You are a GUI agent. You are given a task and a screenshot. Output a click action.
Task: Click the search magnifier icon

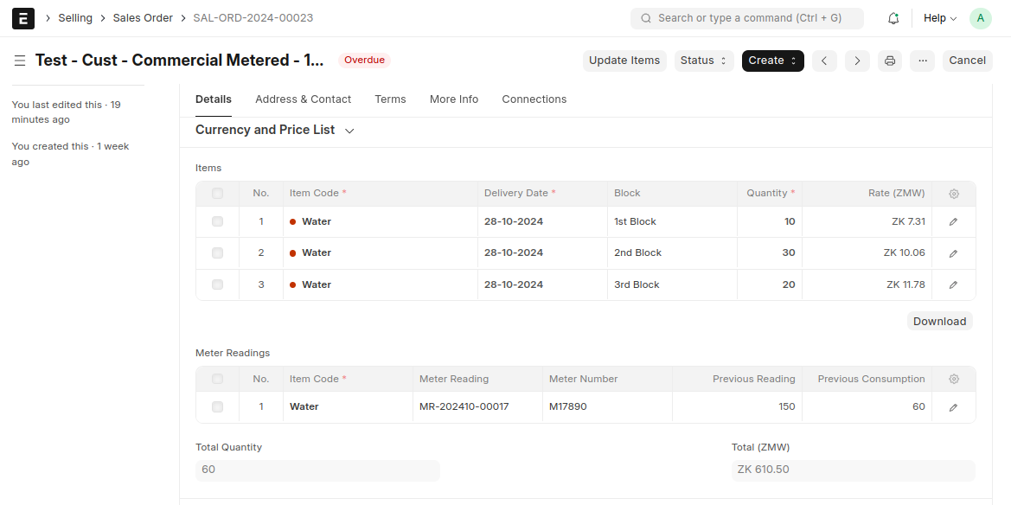645,18
